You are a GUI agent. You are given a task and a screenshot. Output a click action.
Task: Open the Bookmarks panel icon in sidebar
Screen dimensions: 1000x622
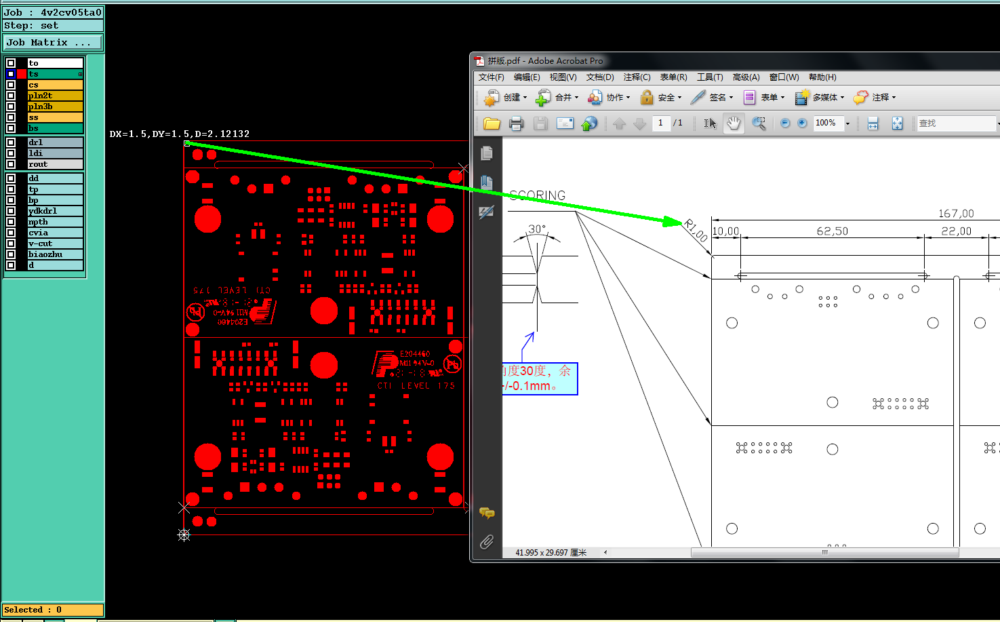(486, 182)
